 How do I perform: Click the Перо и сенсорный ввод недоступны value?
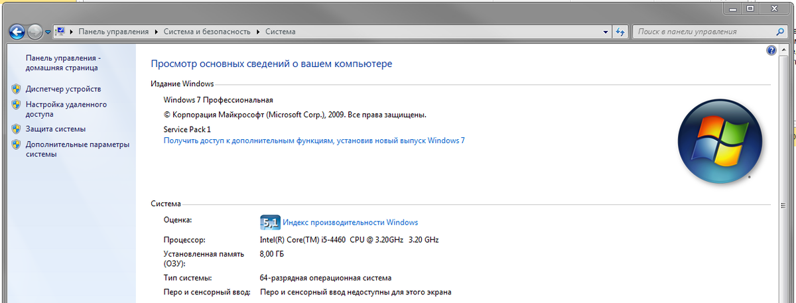356,292
